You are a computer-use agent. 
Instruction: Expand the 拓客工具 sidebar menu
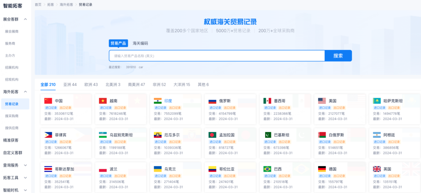pyautogui.click(x=25, y=178)
